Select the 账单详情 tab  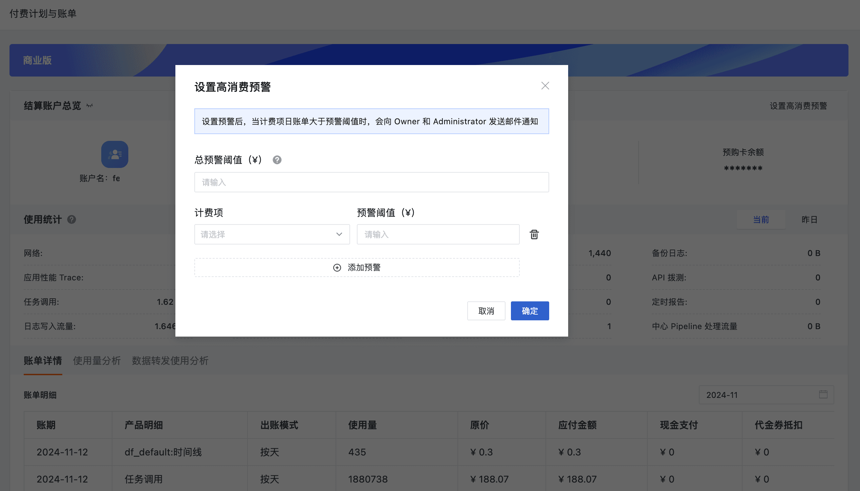pos(43,361)
